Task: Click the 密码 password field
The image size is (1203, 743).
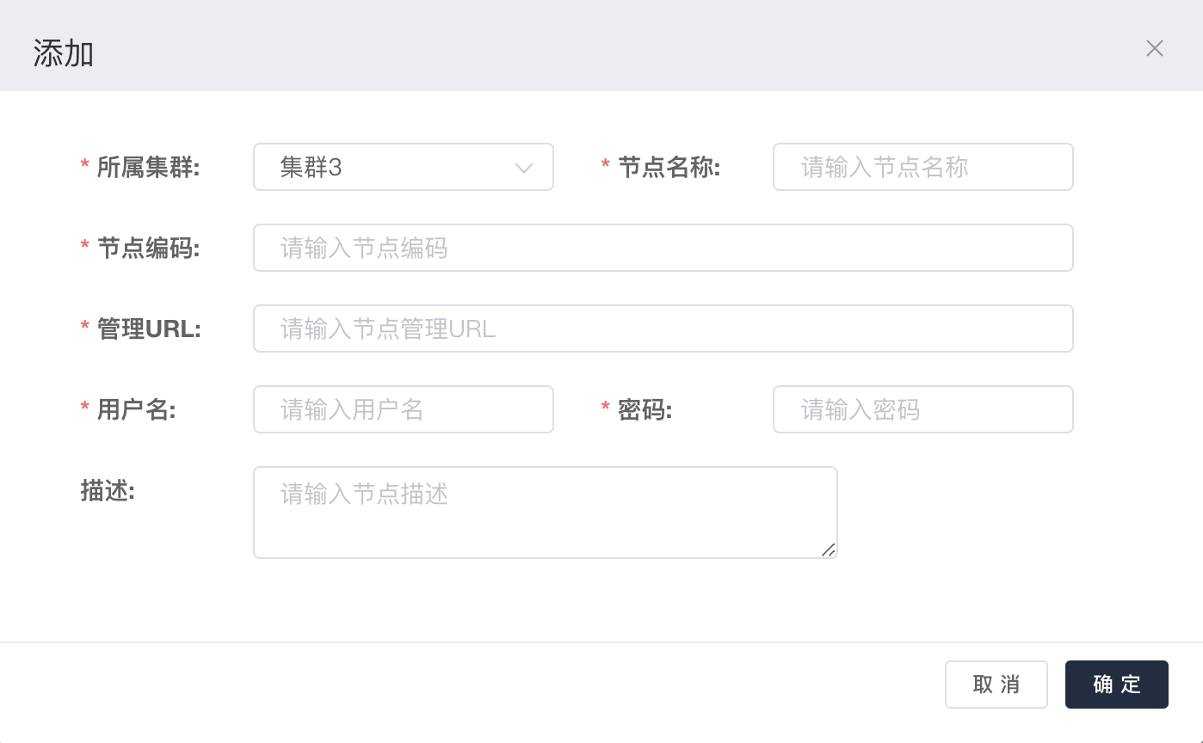Action: (922, 409)
